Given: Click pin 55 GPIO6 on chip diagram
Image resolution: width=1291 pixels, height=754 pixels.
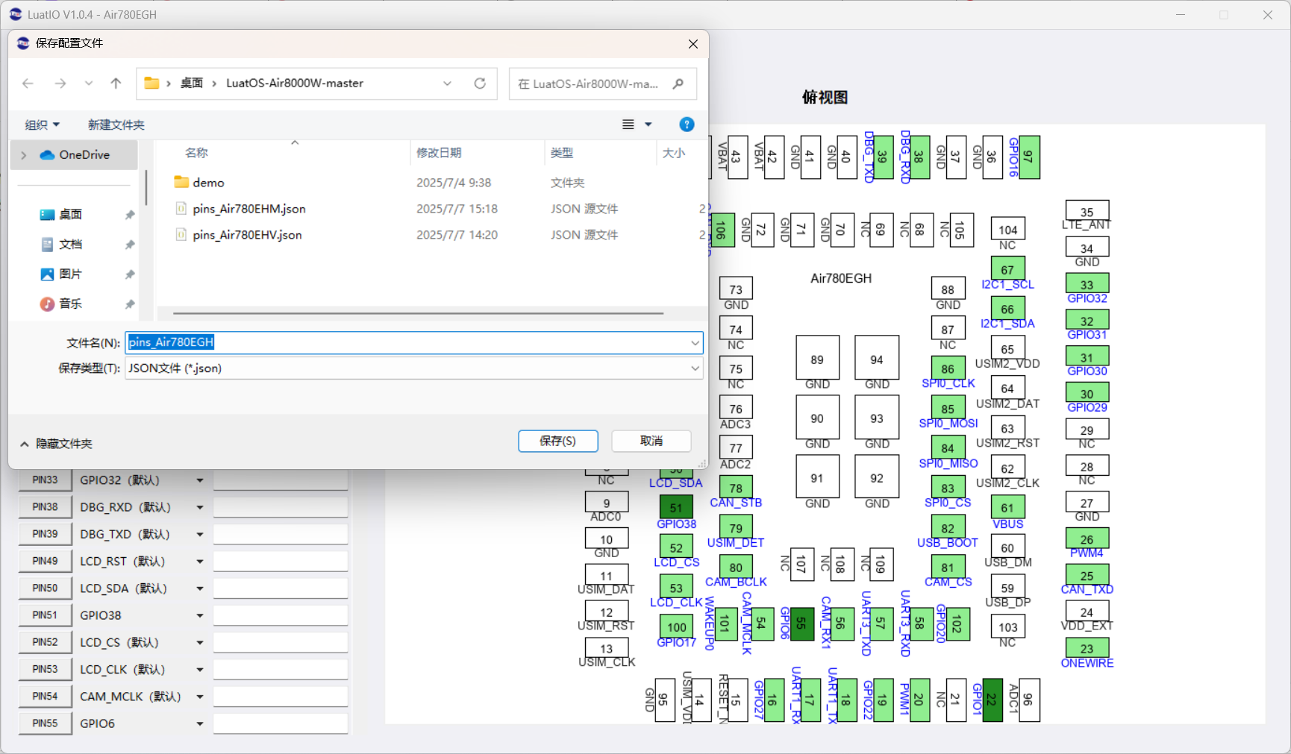Looking at the screenshot, I should (801, 623).
